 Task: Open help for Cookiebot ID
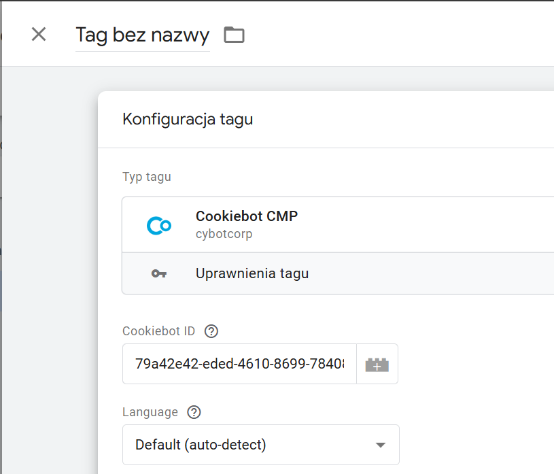tap(211, 331)
